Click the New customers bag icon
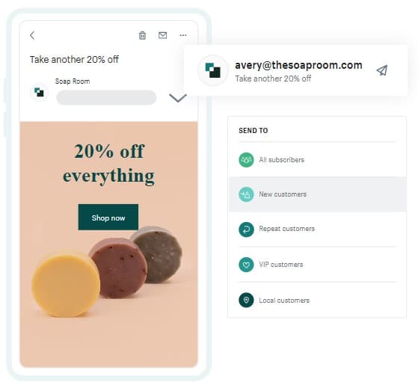418x388 pixels. [x=246, y=194]
